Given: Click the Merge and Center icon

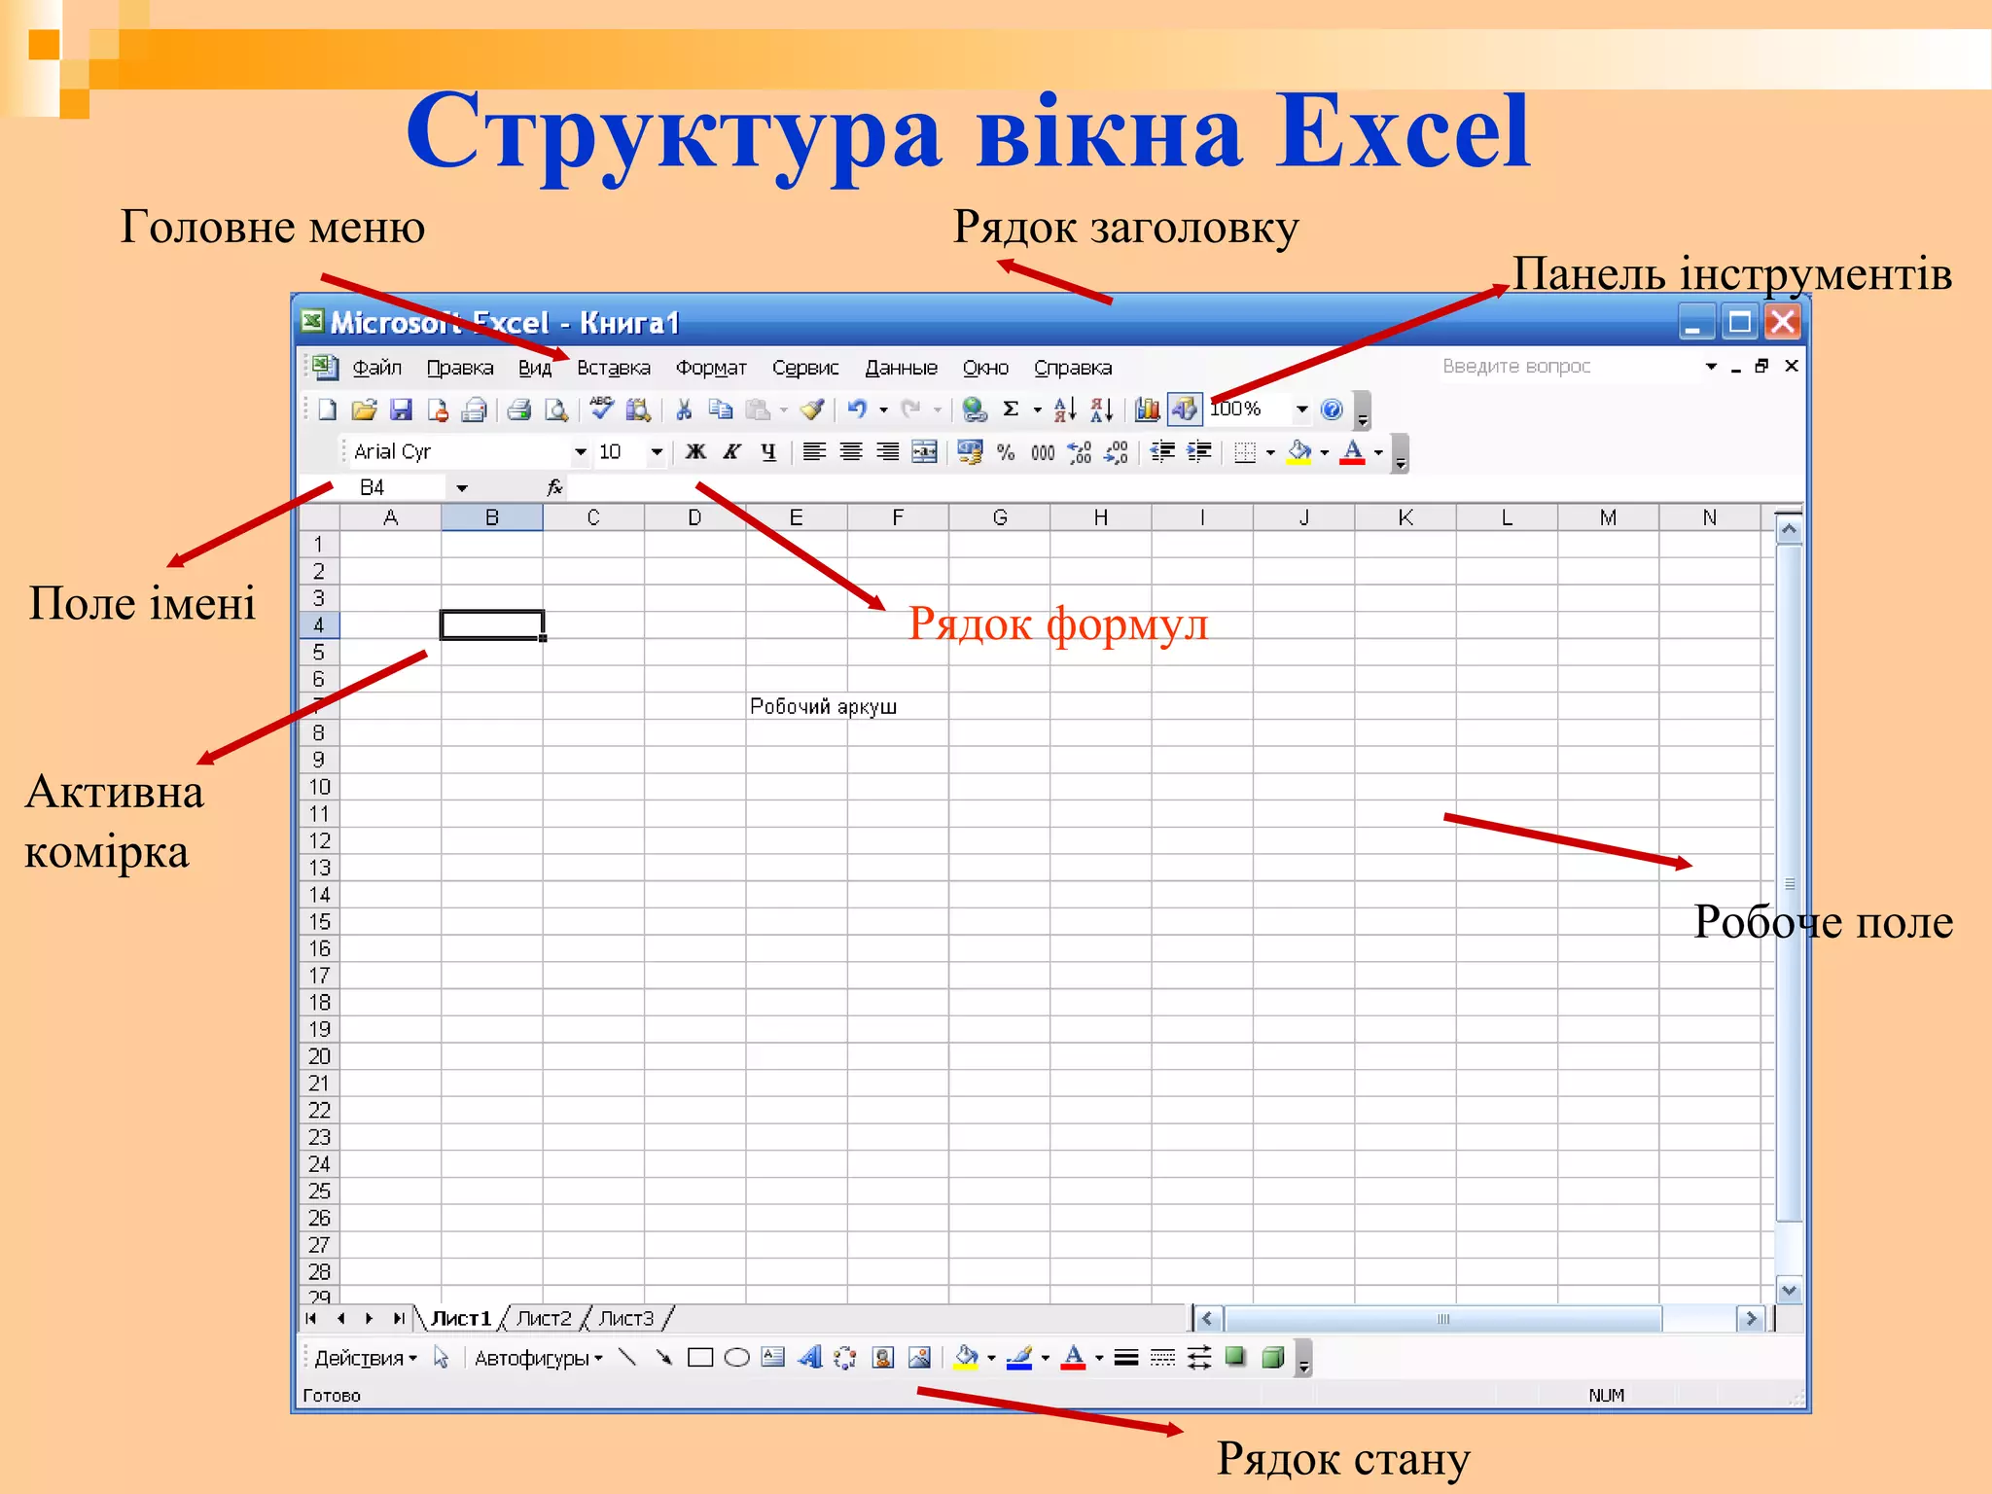Looking at the screenshot, I should (924, 452).
